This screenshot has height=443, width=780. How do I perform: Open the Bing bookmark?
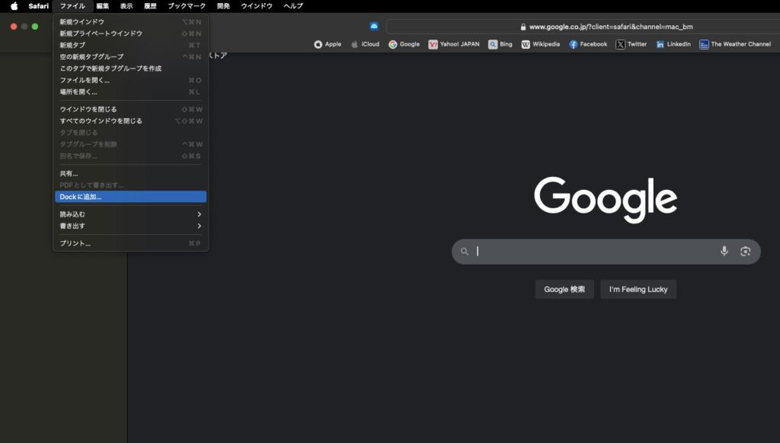(500, 44)
